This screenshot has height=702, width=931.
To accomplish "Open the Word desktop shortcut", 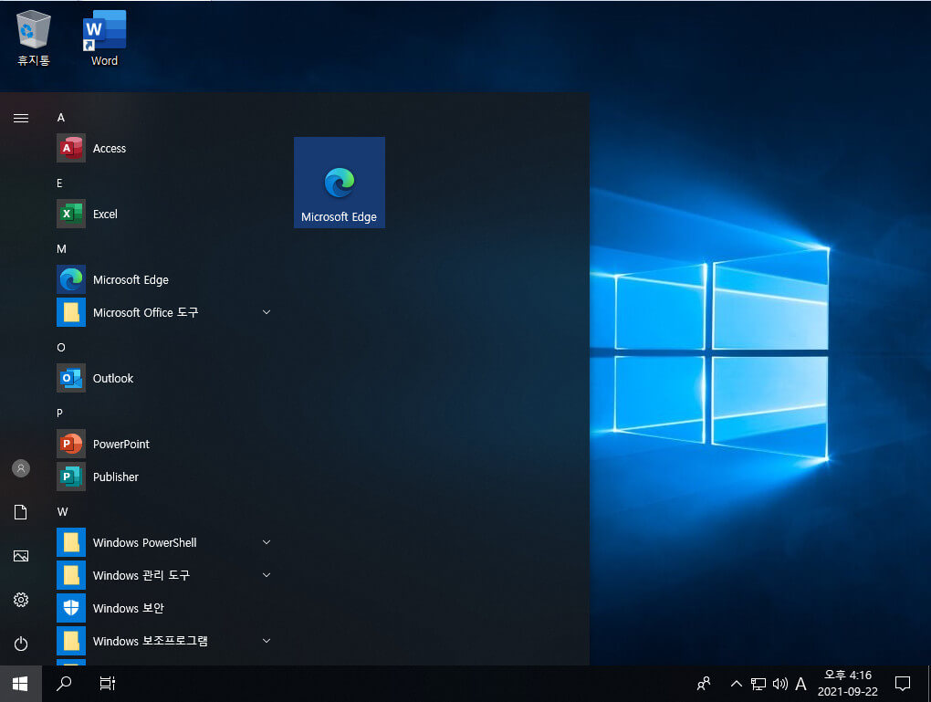I will [x=104, y=38].
